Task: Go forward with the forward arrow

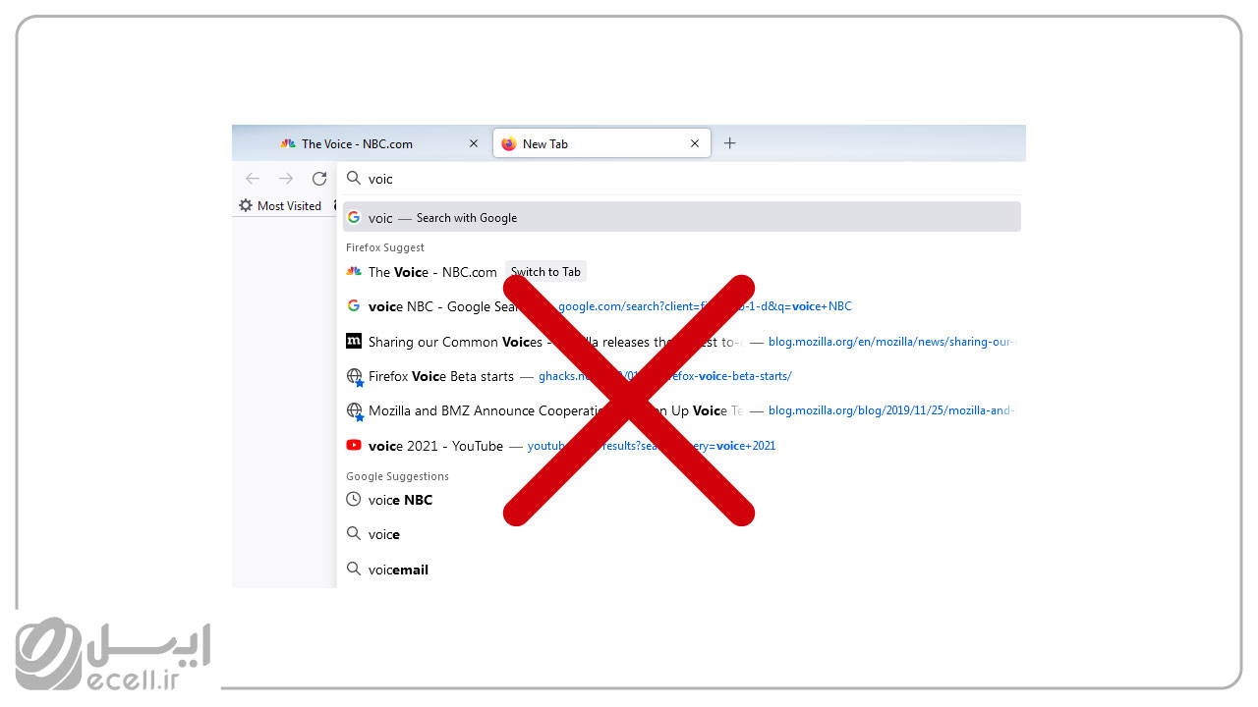Action: tap(286, 179)
